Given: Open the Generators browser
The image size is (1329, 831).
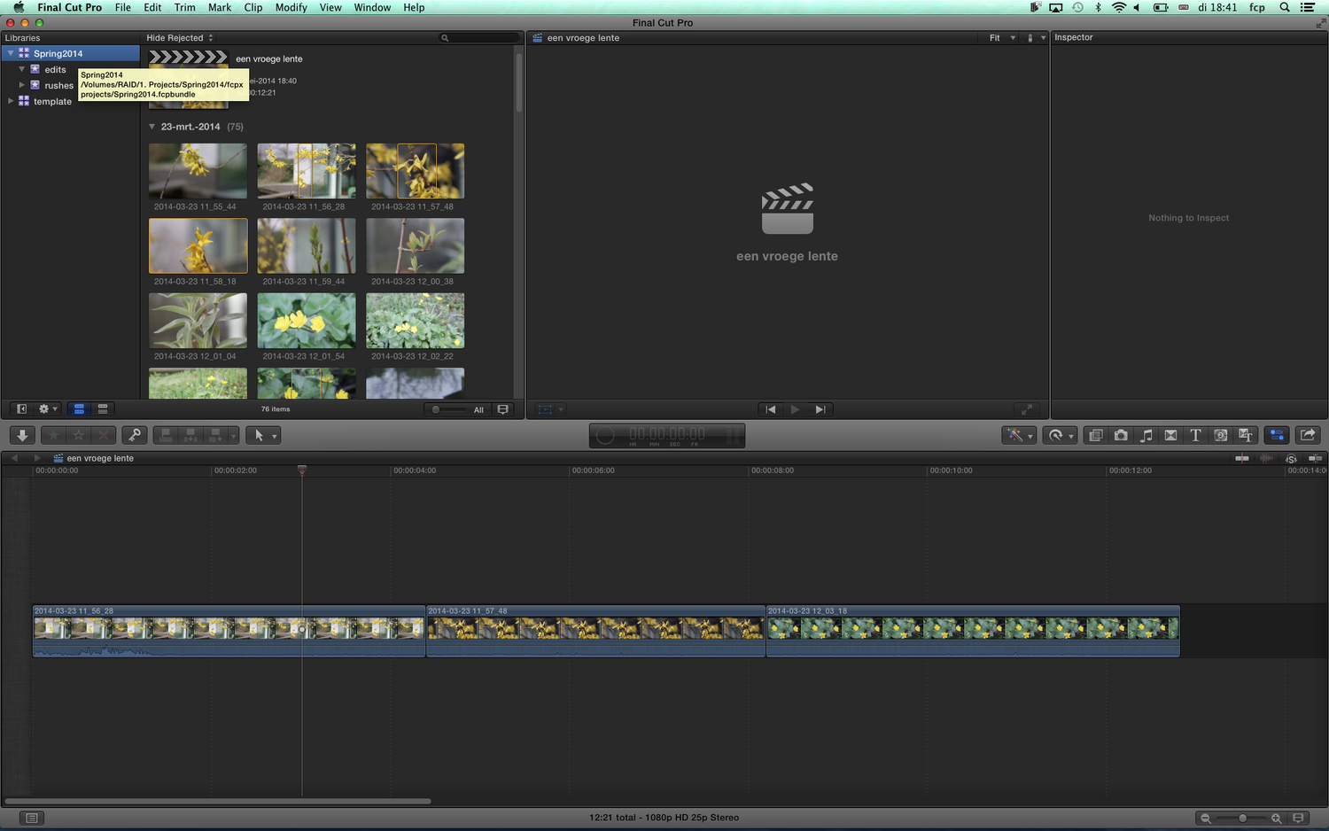Looking at the screenshot, I should [1221, 435].
